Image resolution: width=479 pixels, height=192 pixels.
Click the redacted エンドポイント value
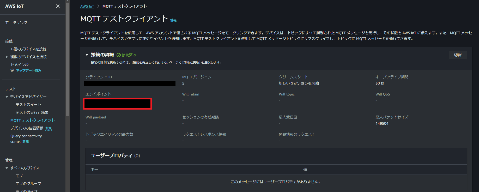(x=117, y=104)
